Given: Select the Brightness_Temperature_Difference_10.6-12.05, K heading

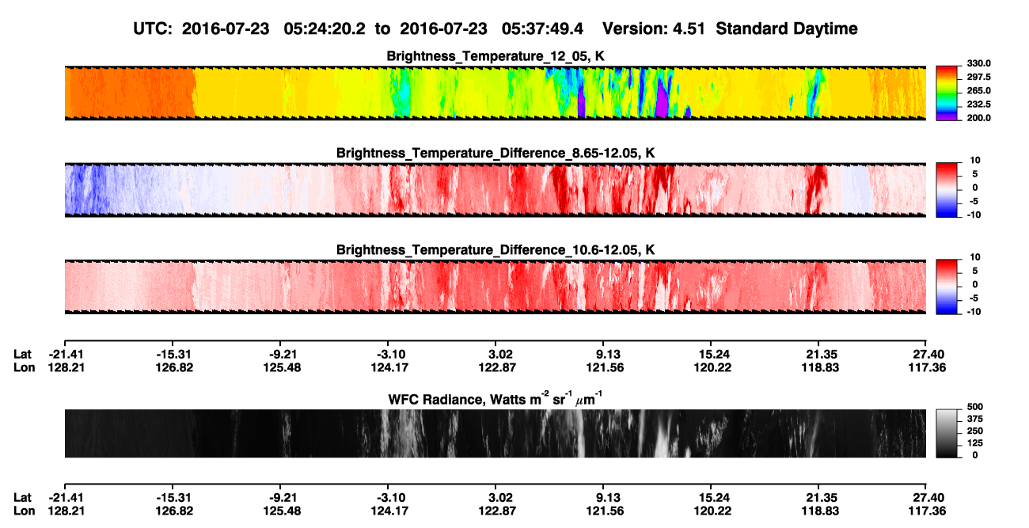Looking at the screenshot, I should [496, 250].
